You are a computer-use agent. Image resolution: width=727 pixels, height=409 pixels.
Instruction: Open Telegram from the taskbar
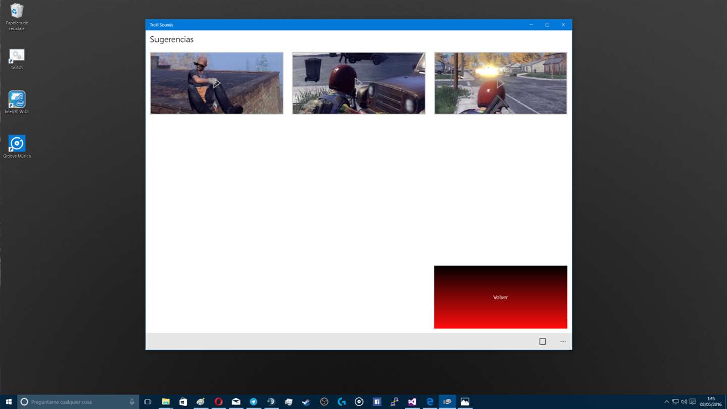(253, 402)
